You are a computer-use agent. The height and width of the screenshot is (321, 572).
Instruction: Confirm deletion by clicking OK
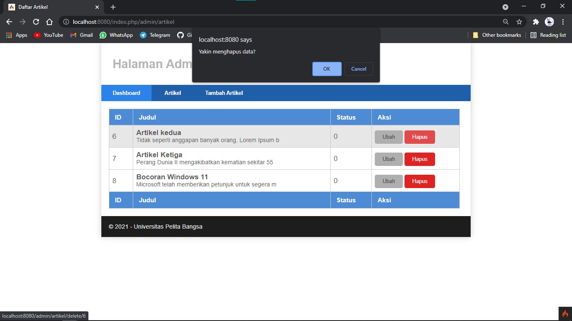pos(327,69)
